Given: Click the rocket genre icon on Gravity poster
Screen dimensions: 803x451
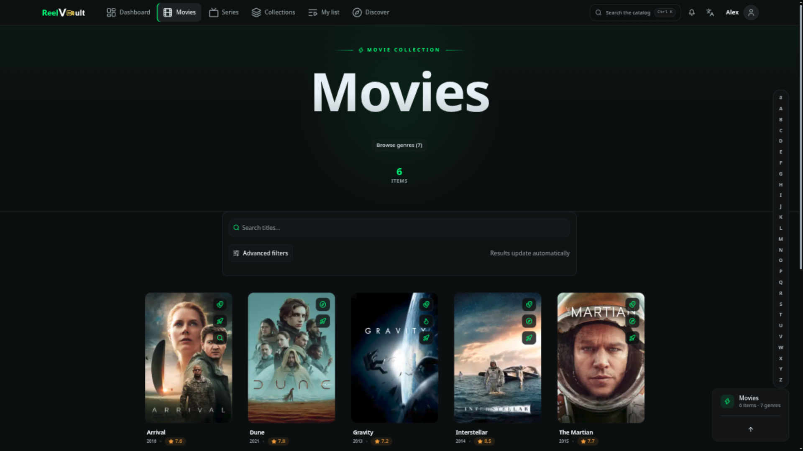Looking at the screenshot, I should pyautogui.click(x=426, y=338).
